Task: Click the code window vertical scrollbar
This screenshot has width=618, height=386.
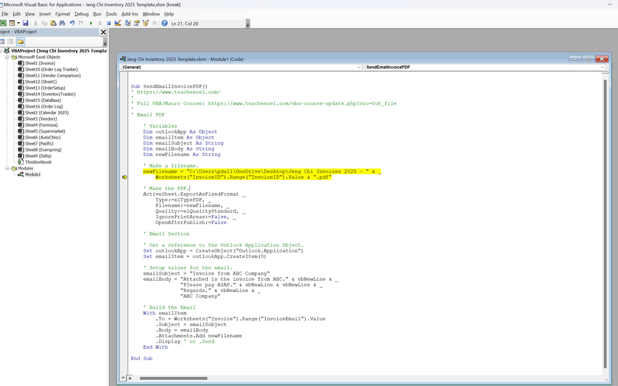Action: coord(606,223)
